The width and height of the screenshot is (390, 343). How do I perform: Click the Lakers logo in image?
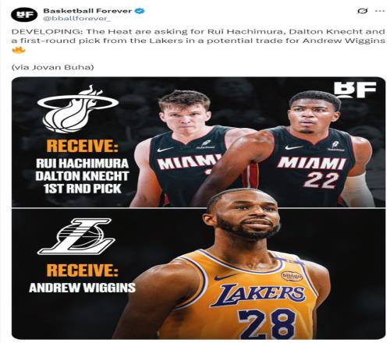(x=76, y=236)
